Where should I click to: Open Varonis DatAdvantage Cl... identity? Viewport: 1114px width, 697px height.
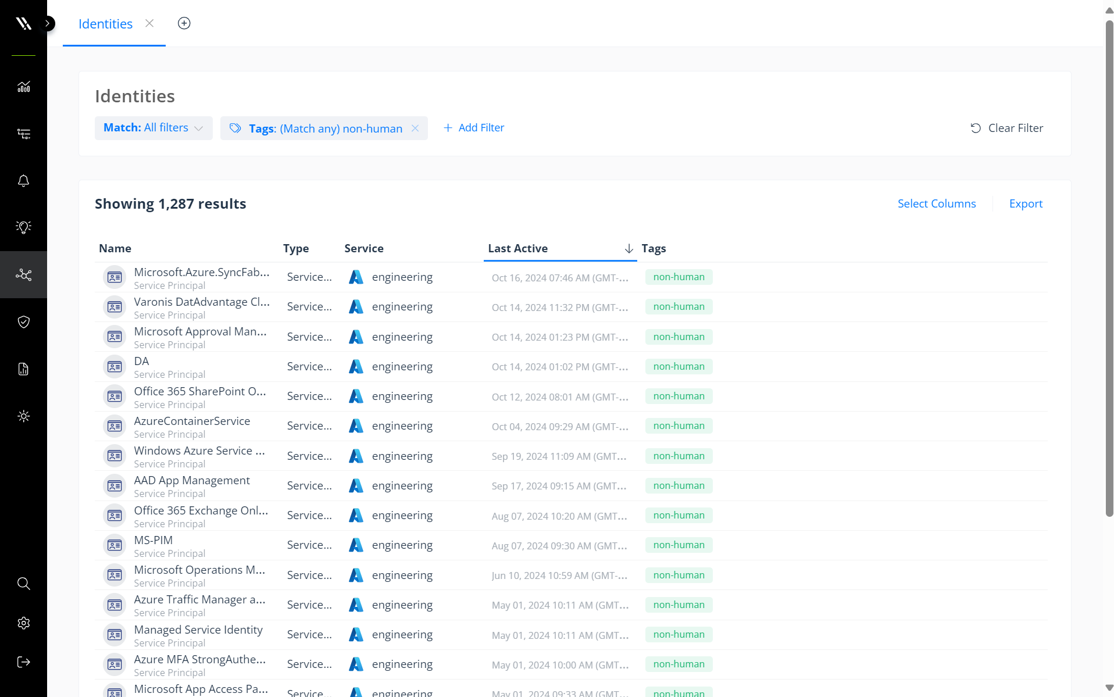point(202,302)
